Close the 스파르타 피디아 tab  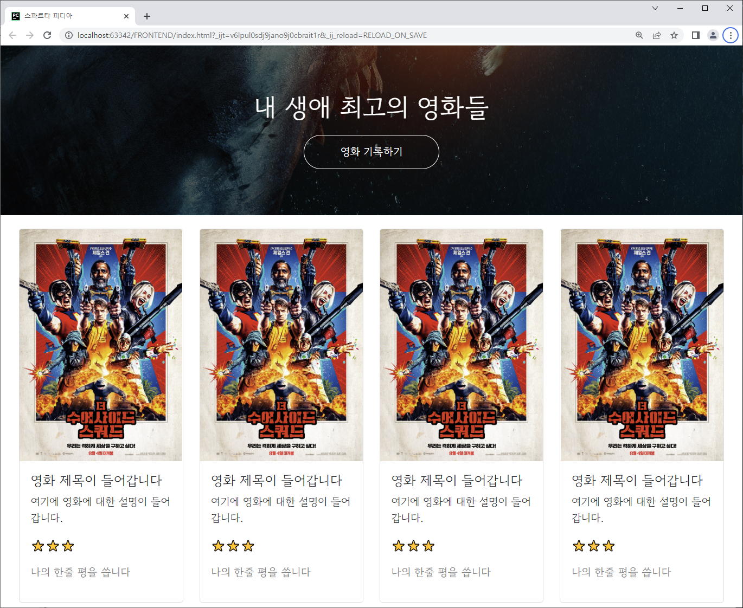click(x=126, y=16)
